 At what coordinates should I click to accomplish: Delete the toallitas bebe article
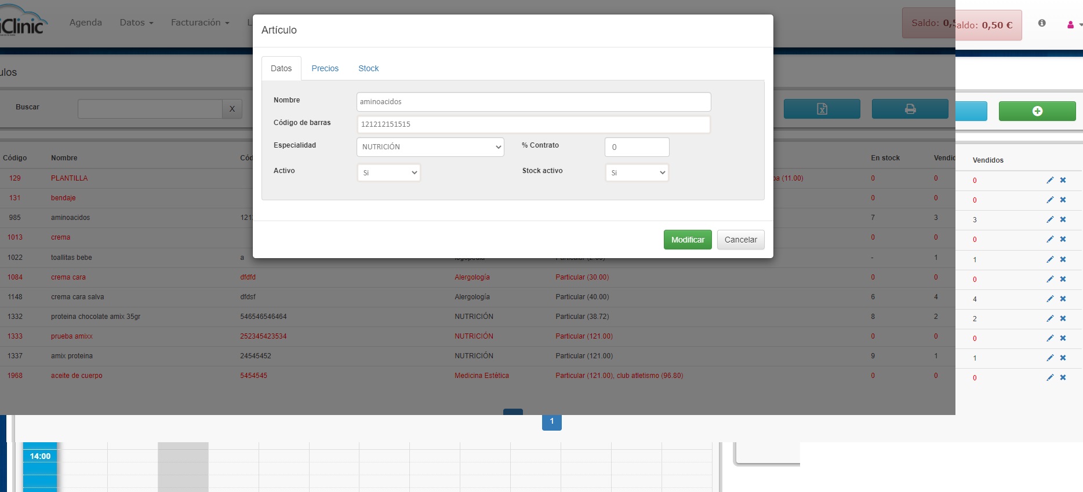pyautogui.click(x=1063, y=259)
